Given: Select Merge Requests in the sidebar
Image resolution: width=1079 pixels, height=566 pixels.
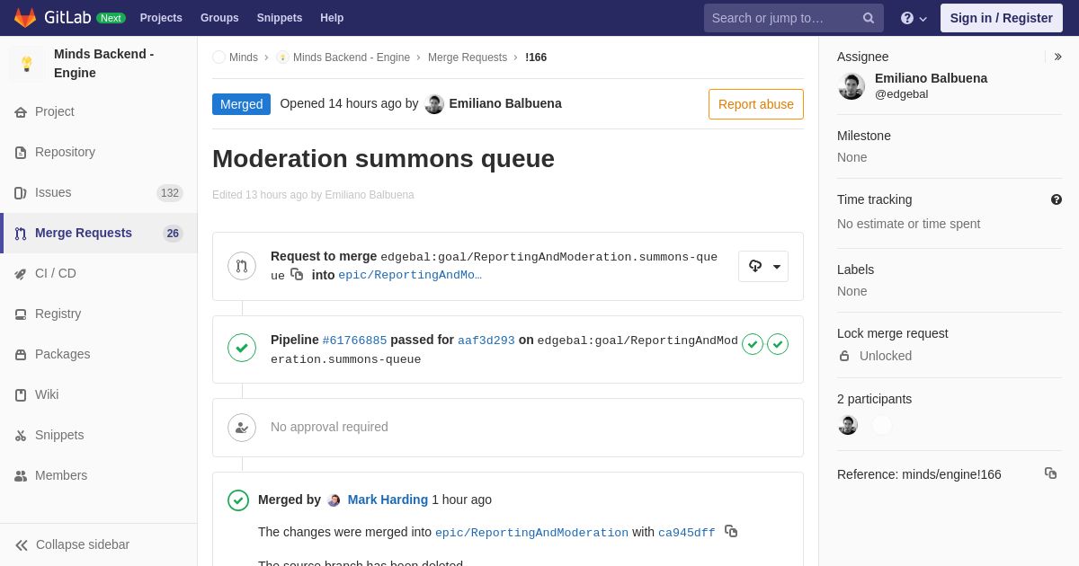Looking at the screenshot, I should coord(99,233).
